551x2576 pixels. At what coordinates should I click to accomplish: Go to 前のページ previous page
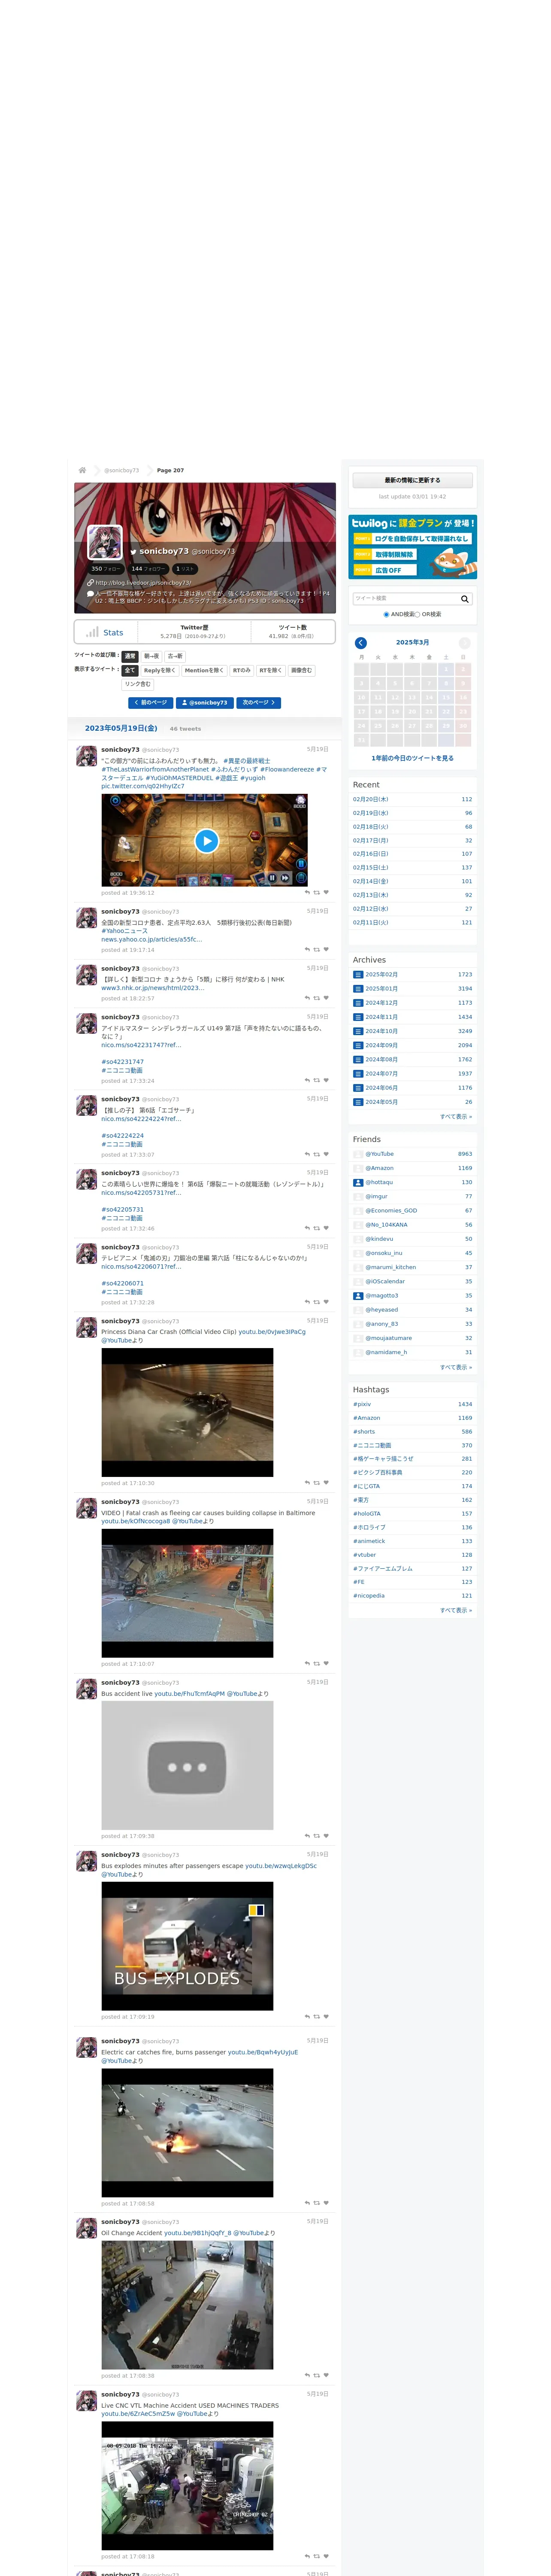pyautogui.click(x=150, y=703)
